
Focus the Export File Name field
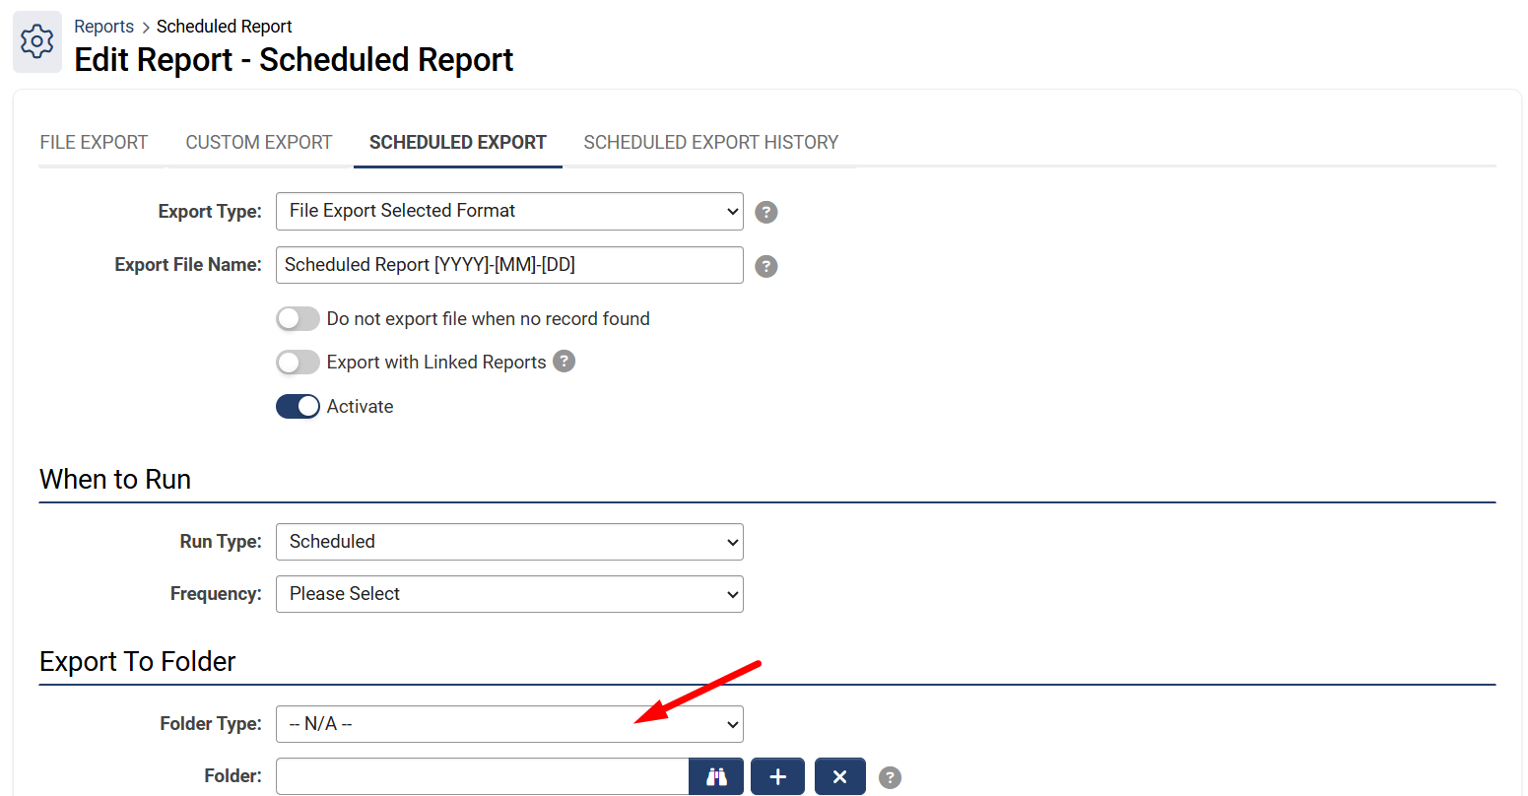point(509,265)
